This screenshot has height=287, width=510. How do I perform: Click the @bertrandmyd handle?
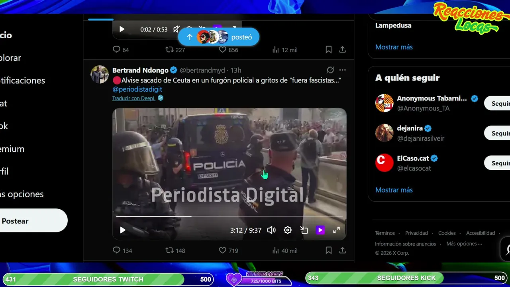pos(202,70)
